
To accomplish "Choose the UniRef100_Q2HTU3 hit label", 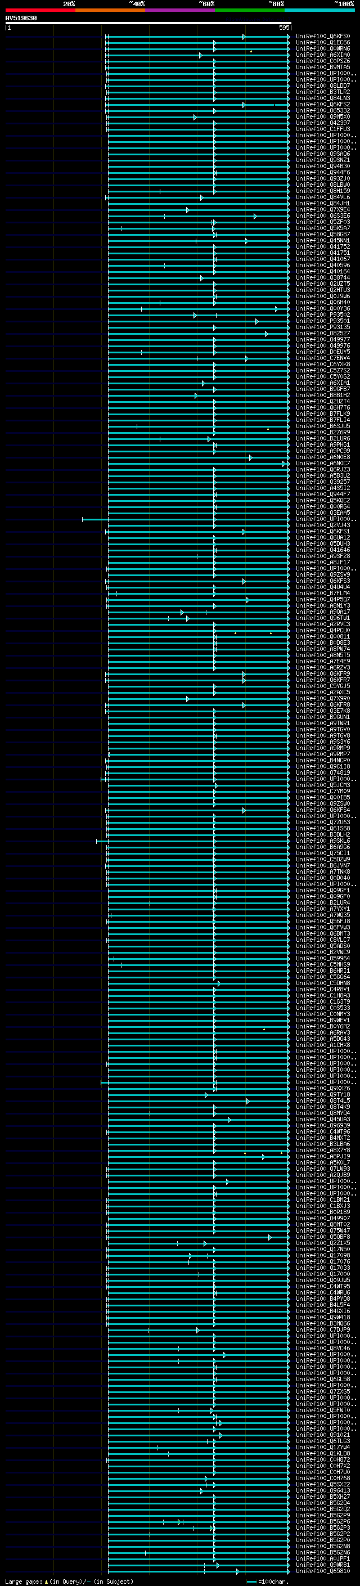I will pos(323,290).
